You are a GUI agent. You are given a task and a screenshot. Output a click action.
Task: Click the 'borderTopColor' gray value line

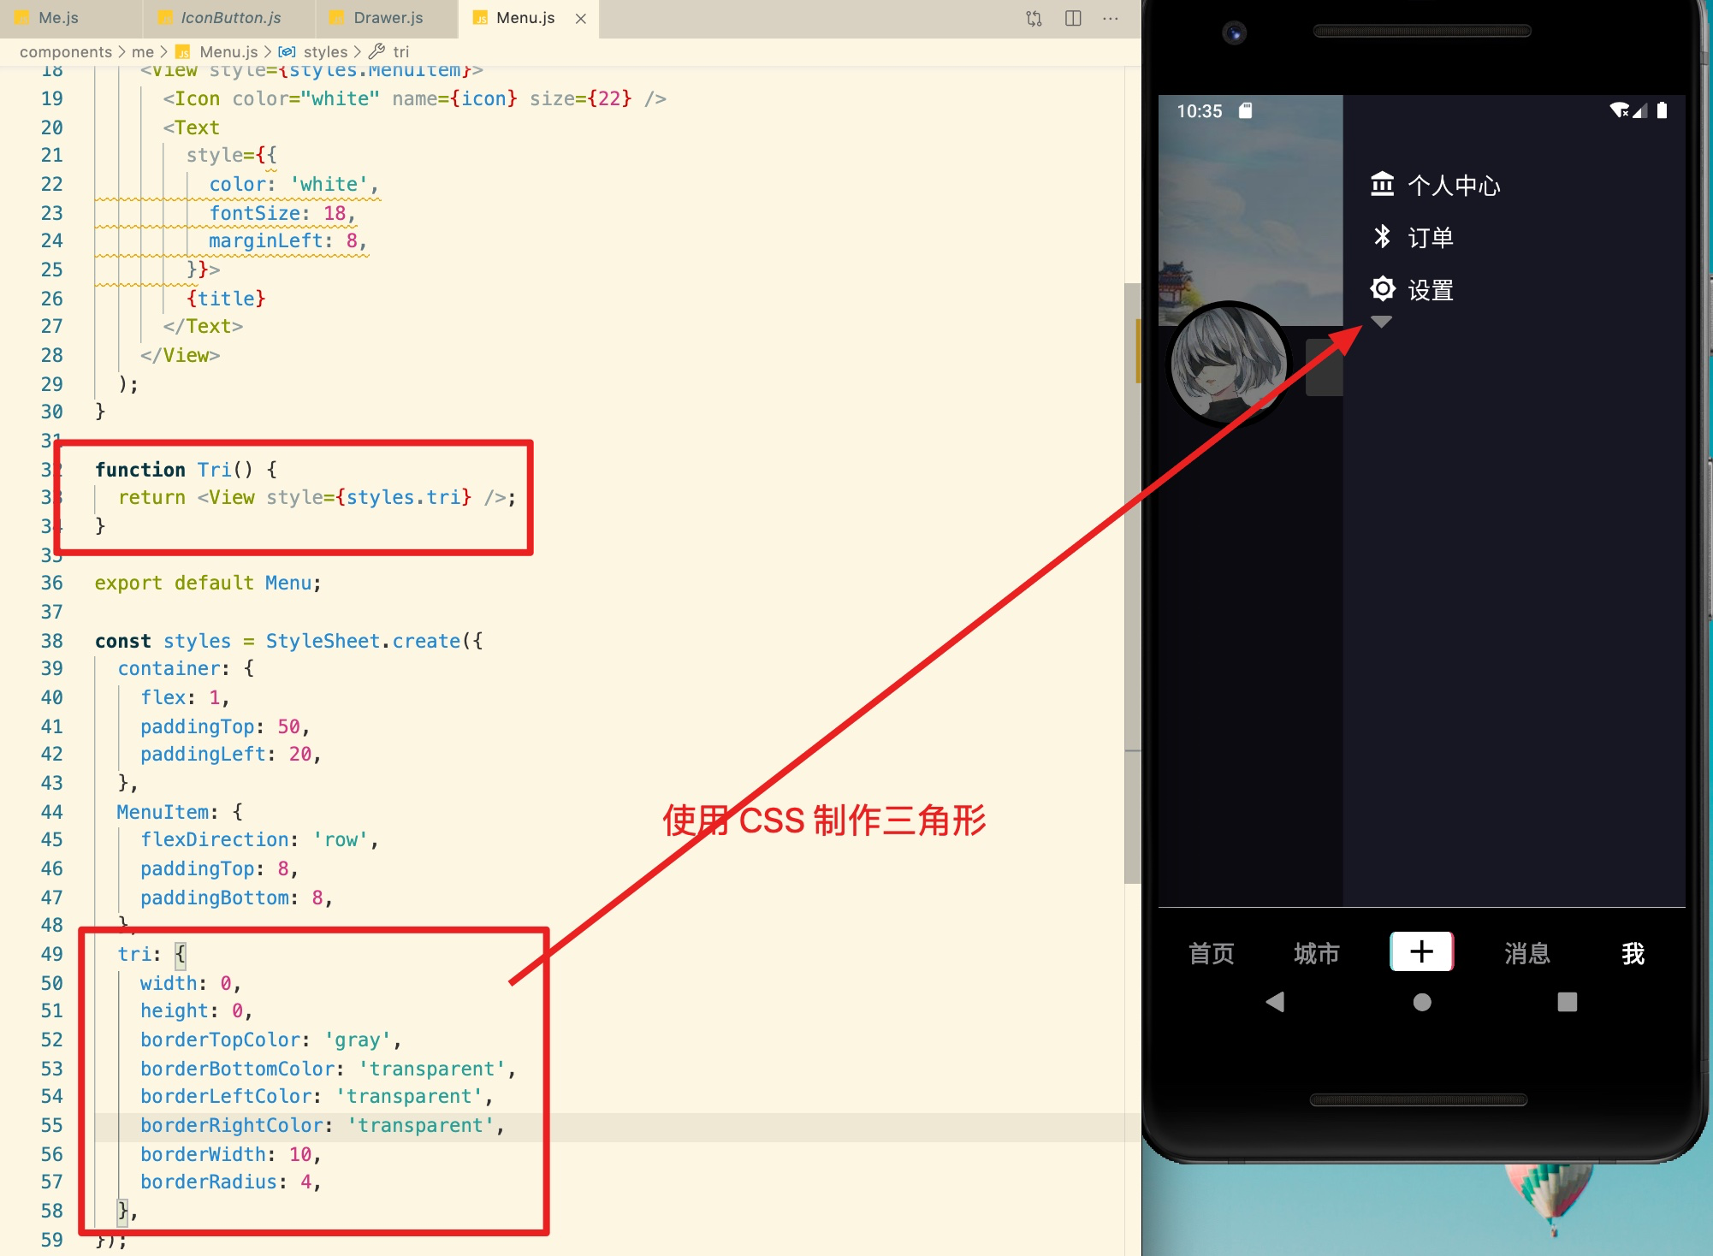[270, 1040]
